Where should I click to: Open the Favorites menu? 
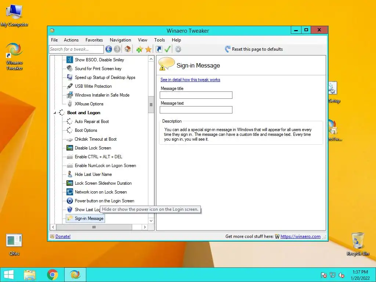tap(94, 40)
